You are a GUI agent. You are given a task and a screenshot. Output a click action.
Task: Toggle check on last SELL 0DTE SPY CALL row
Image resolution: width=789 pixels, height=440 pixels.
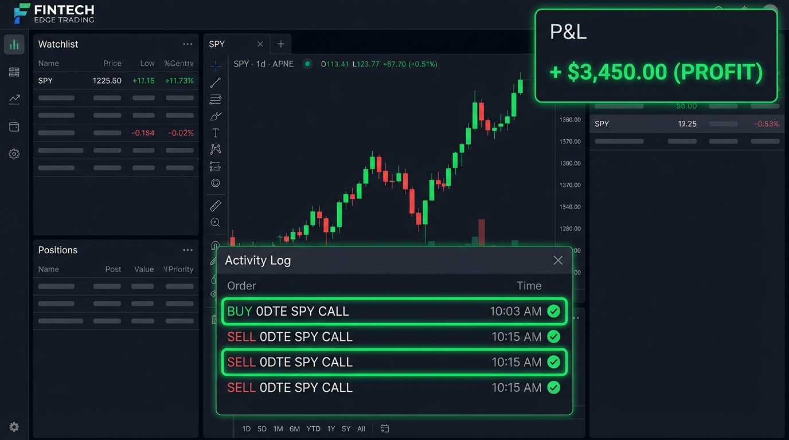[x=553, y=387]
